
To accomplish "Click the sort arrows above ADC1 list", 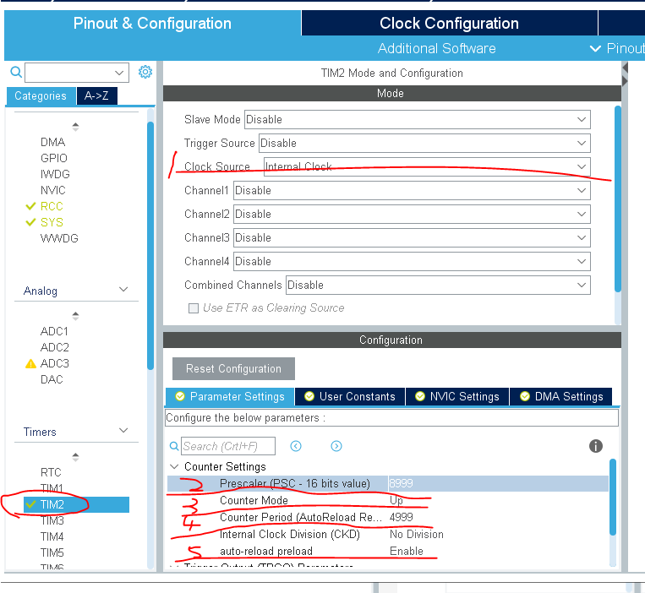I will 75,316.
